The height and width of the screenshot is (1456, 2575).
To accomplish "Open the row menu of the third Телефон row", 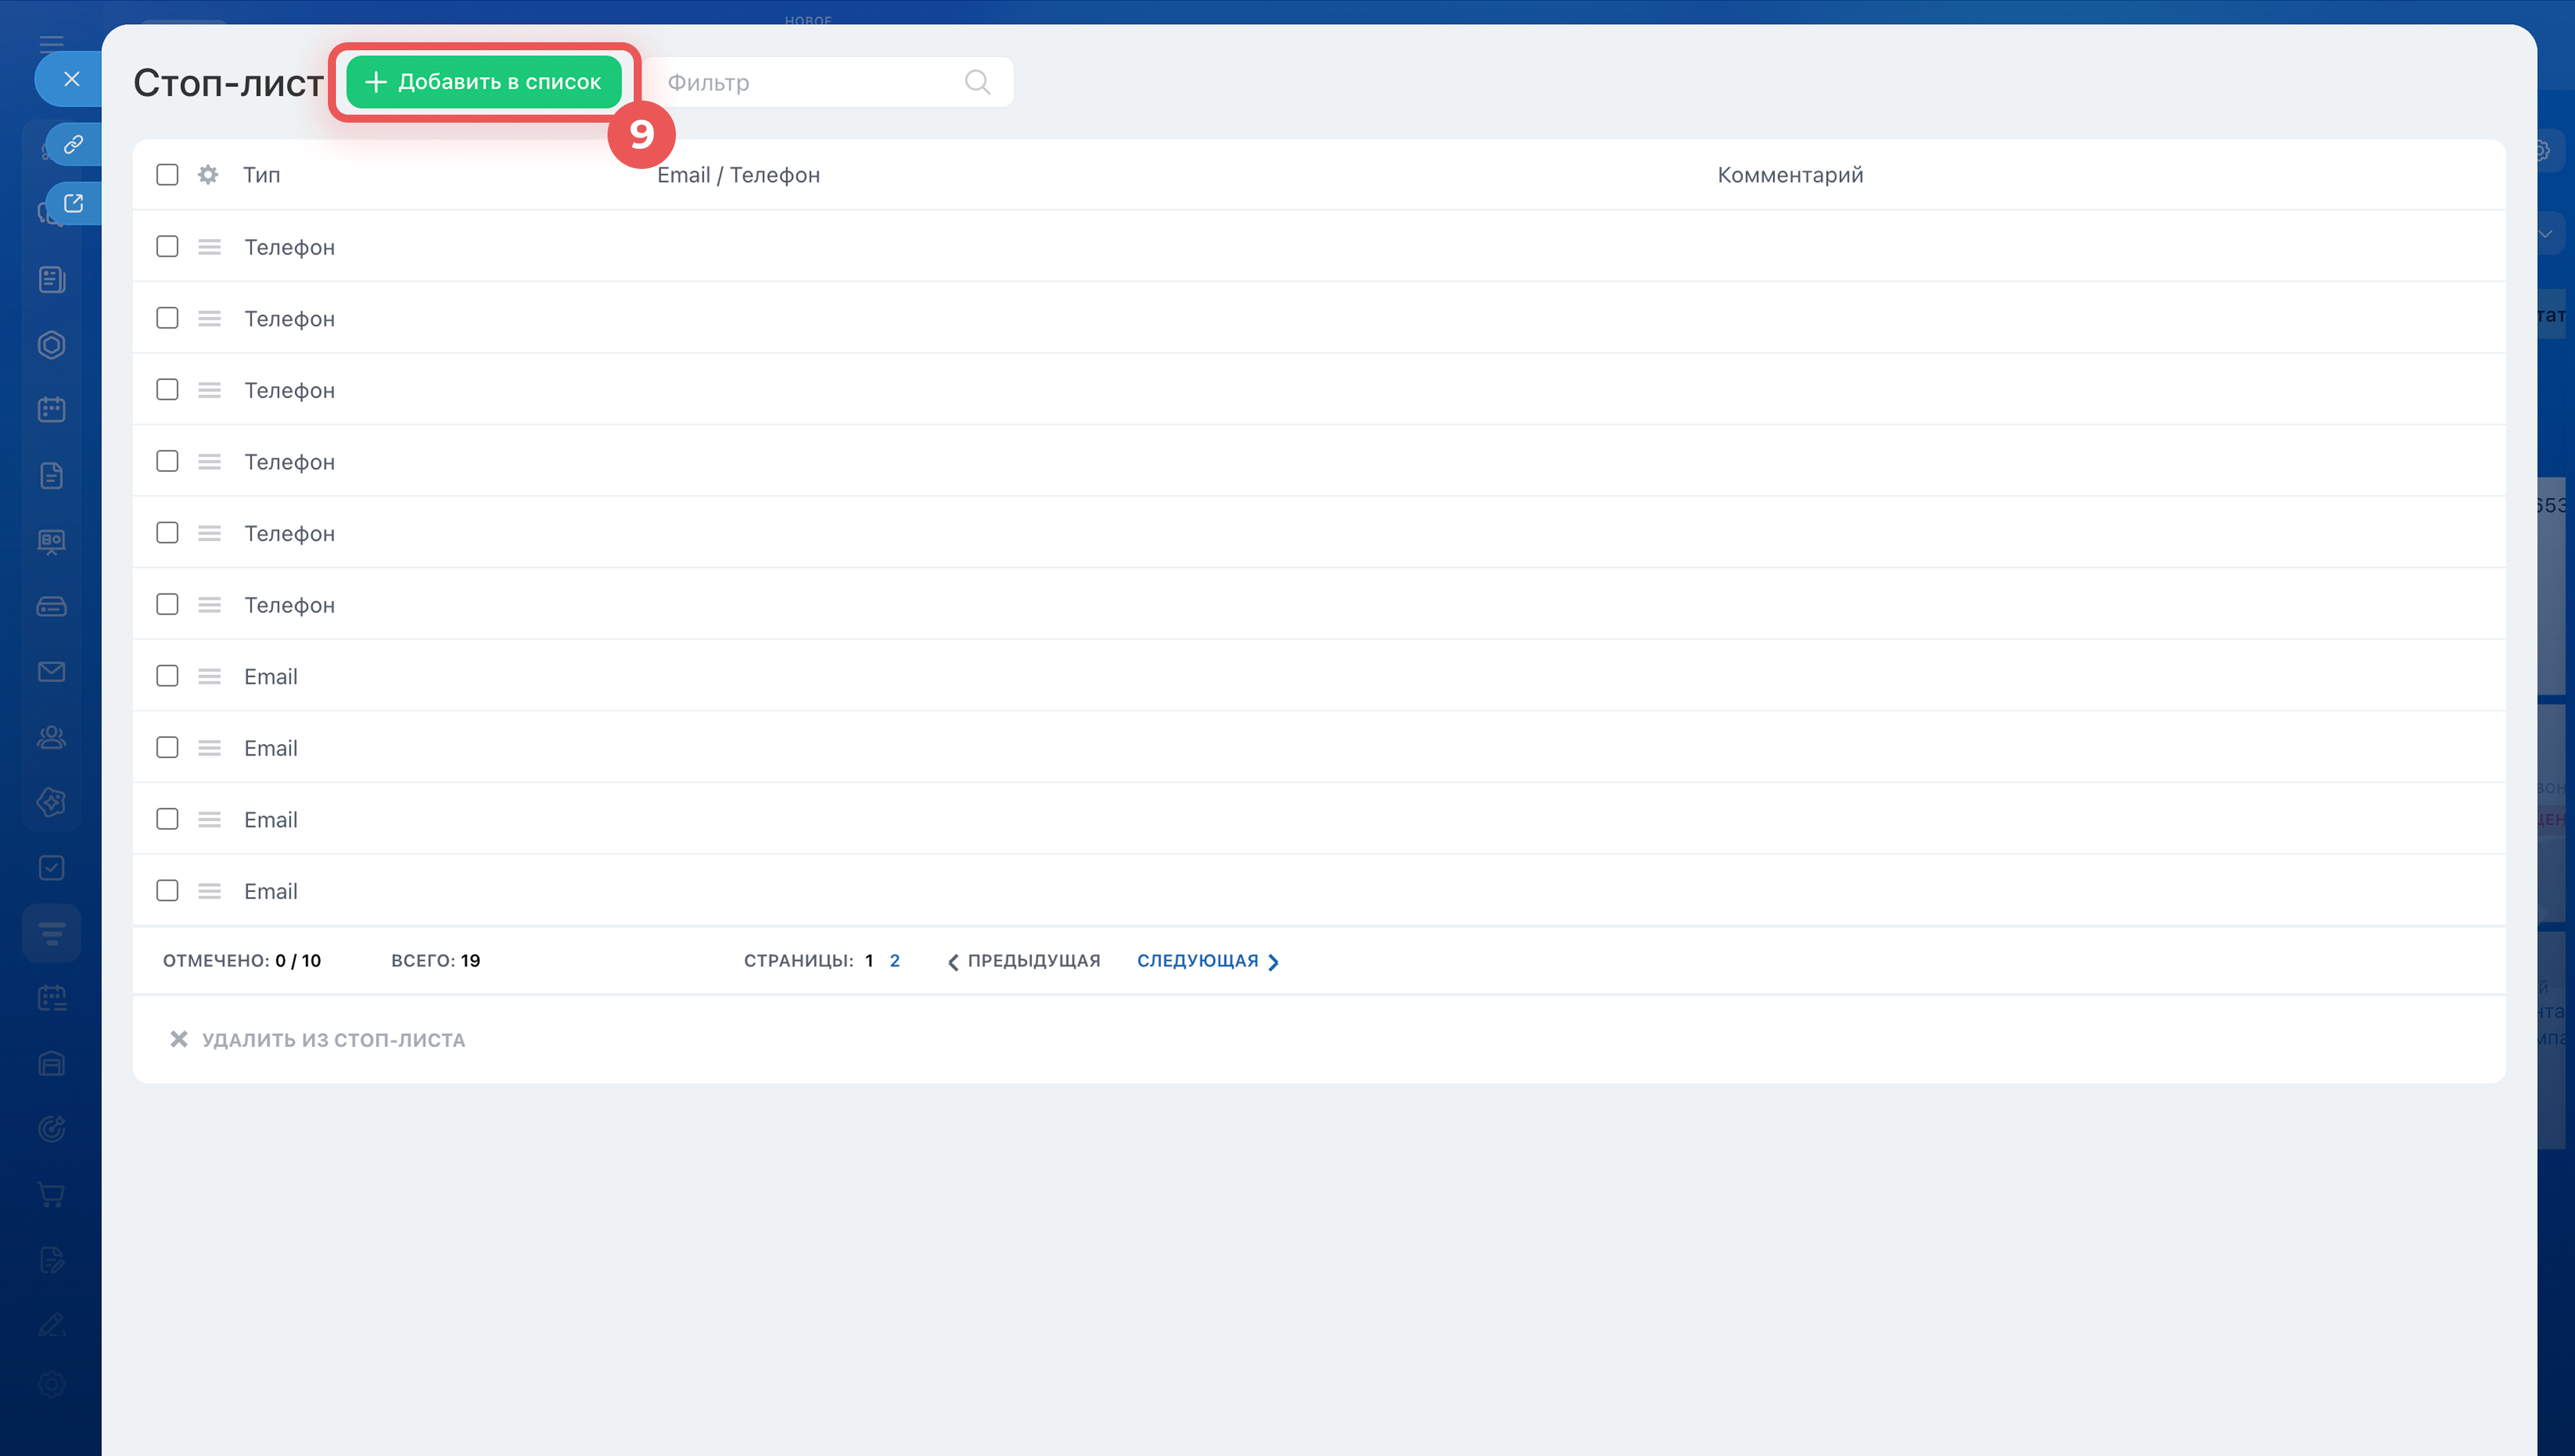I will coord(209,390).
